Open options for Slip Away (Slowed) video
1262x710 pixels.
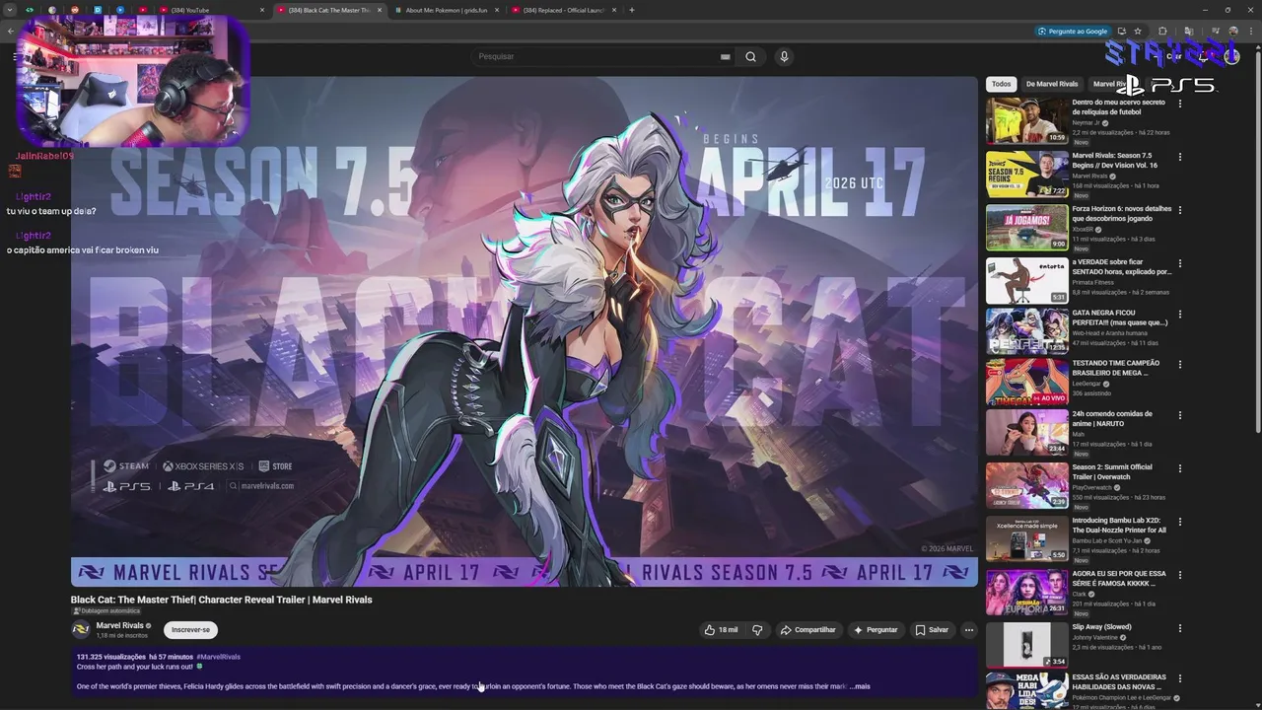coord(1179,628)
